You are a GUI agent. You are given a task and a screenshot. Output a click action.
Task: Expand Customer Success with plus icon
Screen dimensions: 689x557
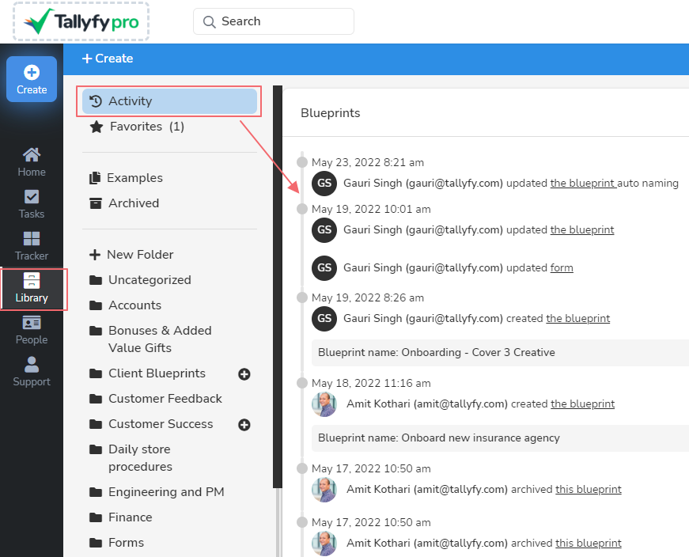[x=244, y=425]
